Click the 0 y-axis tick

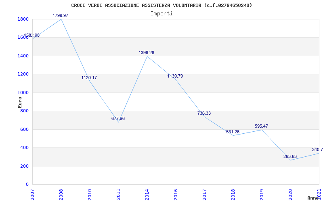(27, 185)
